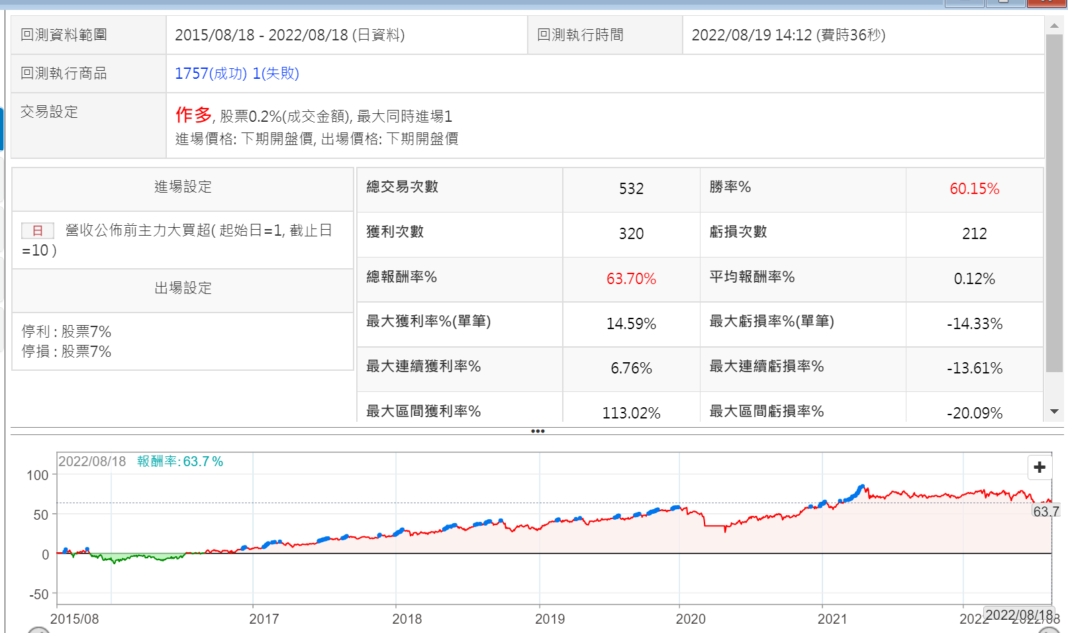Click the right round range handle below chart

coord(1049,630)
